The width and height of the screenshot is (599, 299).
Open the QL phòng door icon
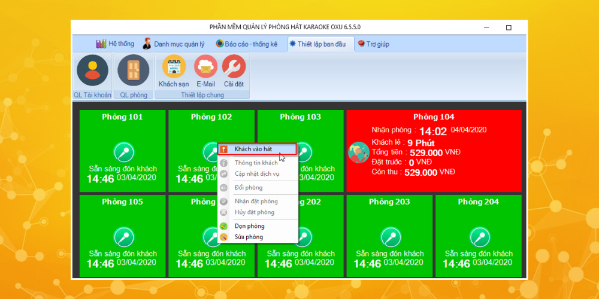(134, 70)
